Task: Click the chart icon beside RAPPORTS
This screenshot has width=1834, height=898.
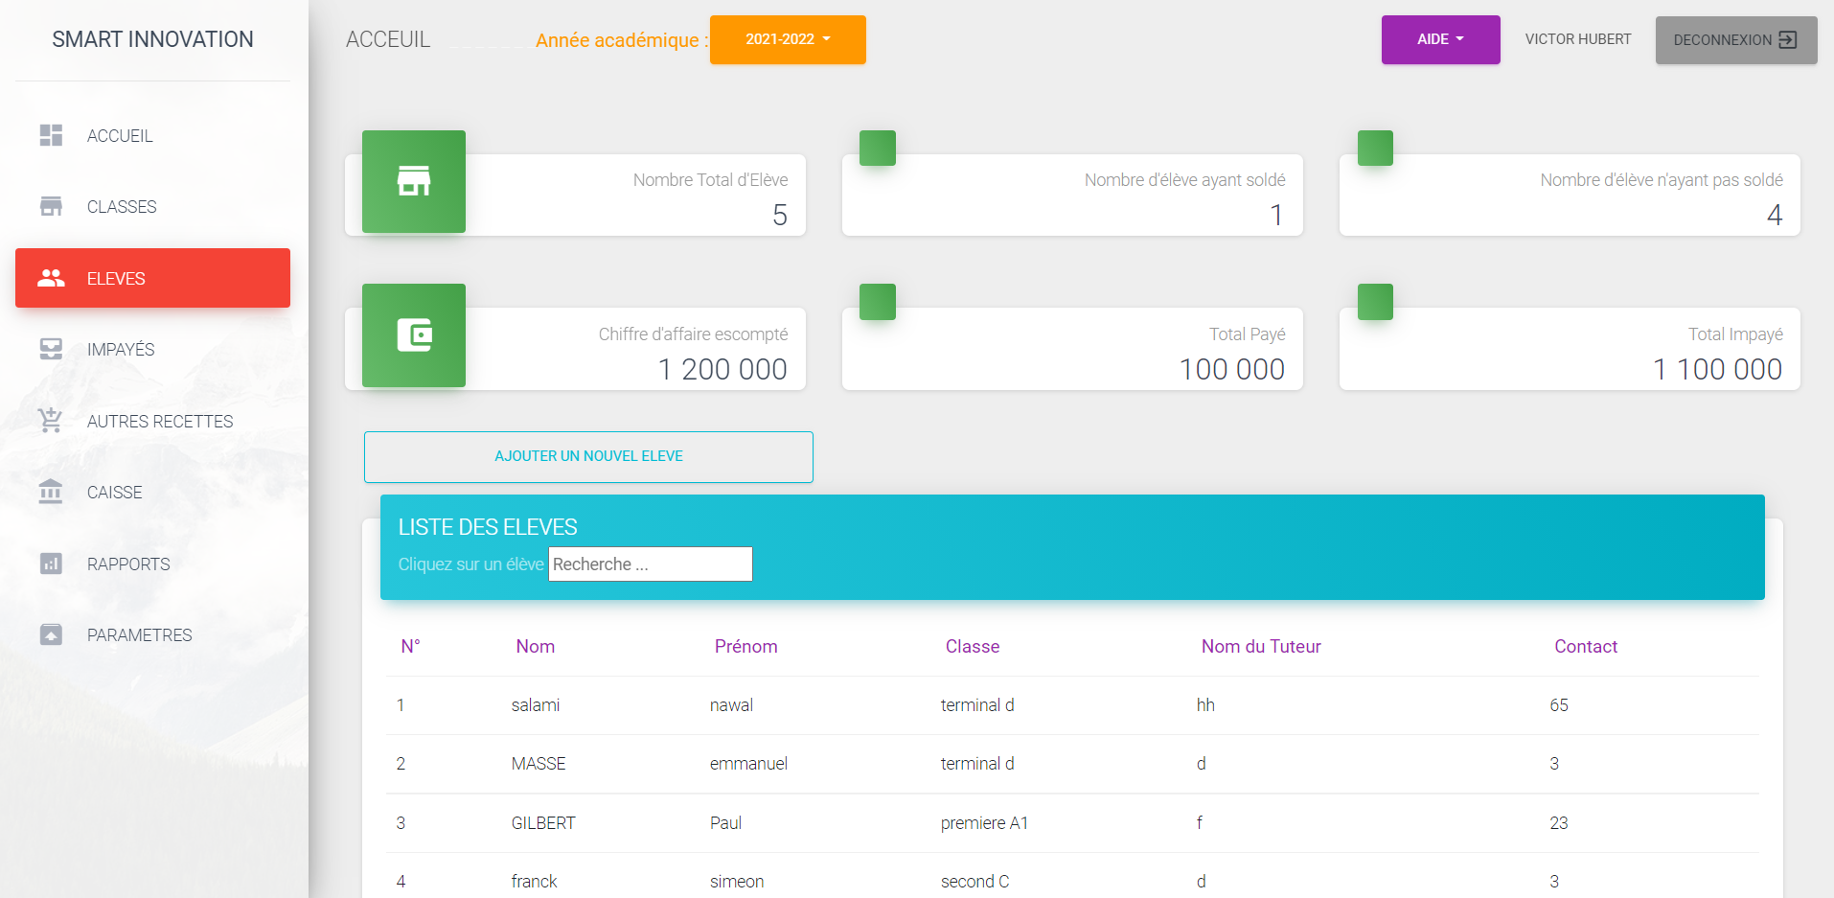Action: pos(51,564)
